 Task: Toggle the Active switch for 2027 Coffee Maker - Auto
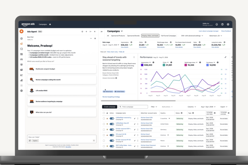tap(112, 146)
